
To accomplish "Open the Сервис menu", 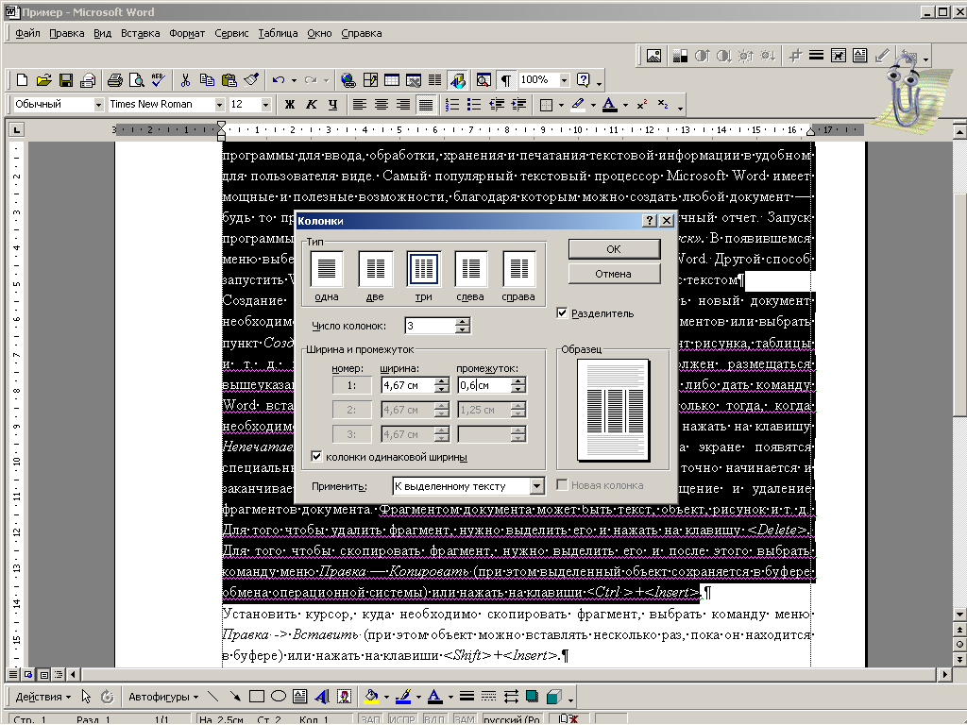I will coord(231,33).
